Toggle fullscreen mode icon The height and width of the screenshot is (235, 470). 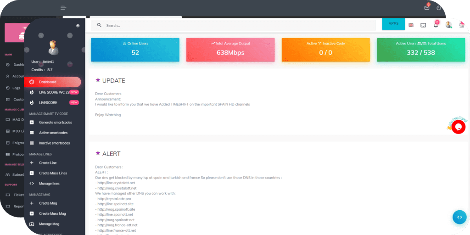tap(423, 25)
